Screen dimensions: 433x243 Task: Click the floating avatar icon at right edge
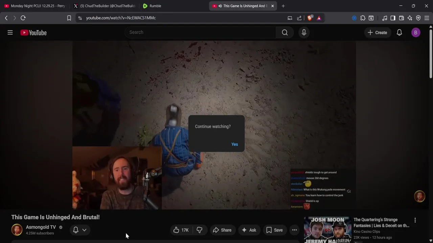[420, 196]
